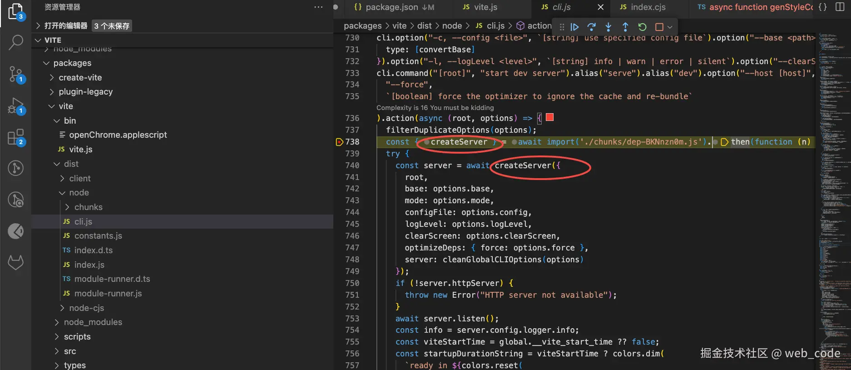Click the debug Stop button
Viewport: 851px width, 370px height.
tap(659, 27)
